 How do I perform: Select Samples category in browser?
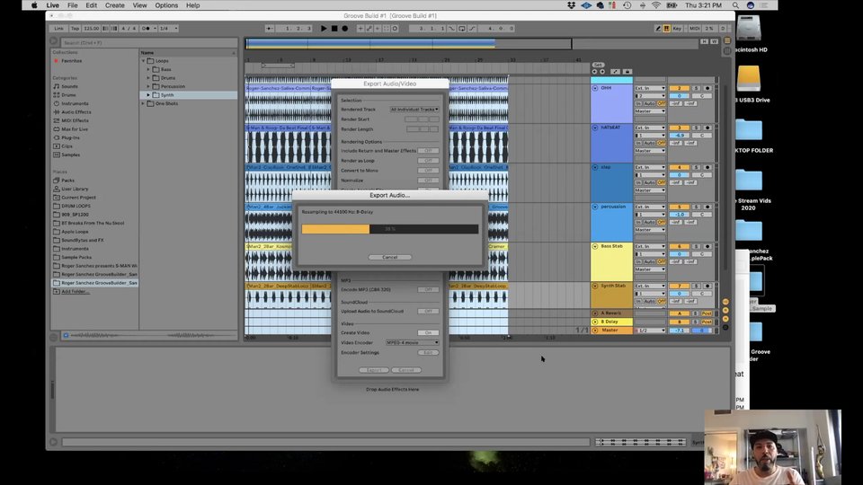tap(70, 155)
